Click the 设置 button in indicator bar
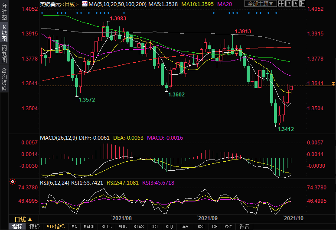The width and height of the screenshot is (336, 230). [244, 227]
